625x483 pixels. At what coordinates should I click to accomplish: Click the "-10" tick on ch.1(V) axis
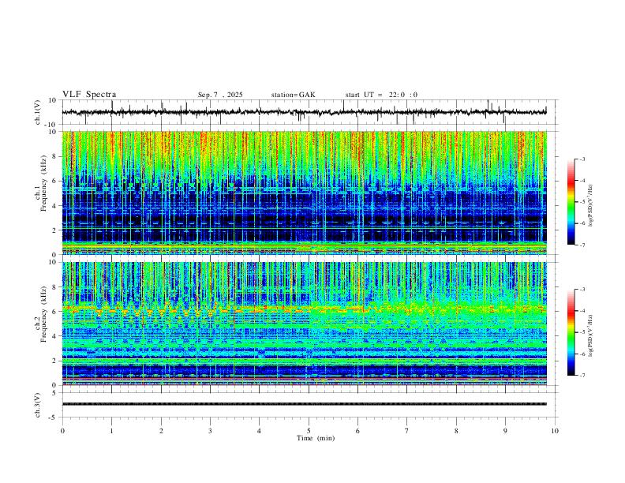50,125
